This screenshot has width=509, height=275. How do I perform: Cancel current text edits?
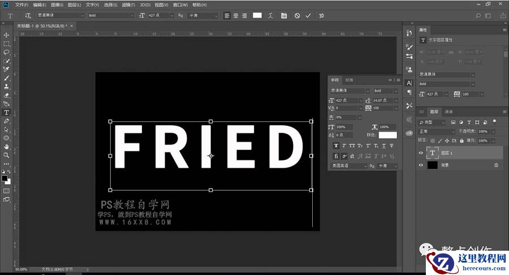click(x=297, y=16)
